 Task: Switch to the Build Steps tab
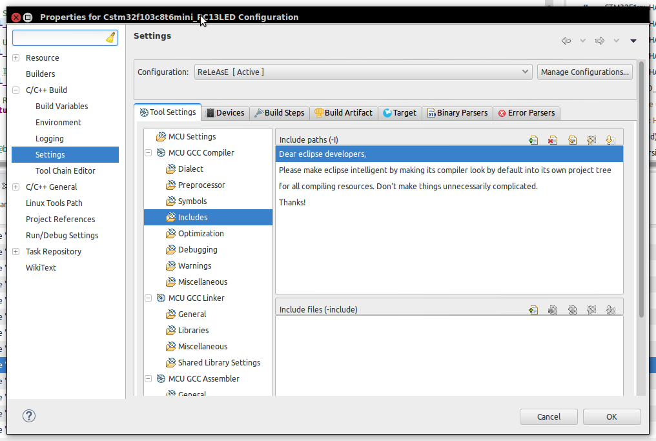pyautogui.click(x=280, y=113)
